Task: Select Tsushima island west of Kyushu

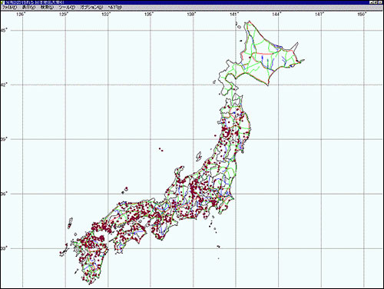Action: coord(70,223)
